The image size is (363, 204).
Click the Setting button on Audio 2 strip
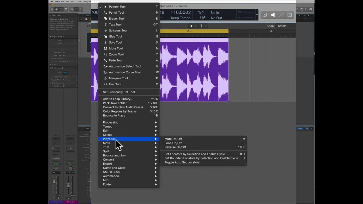point(56,138)
